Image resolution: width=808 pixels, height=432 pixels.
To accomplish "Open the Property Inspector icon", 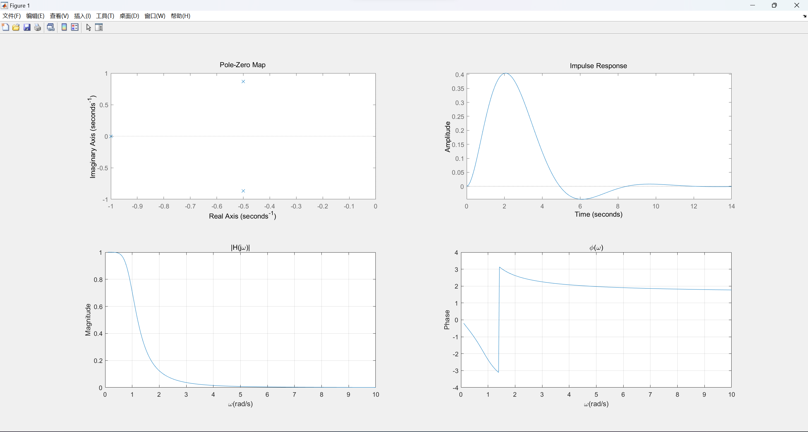I will pyautogui.click(x=99, y=27).
